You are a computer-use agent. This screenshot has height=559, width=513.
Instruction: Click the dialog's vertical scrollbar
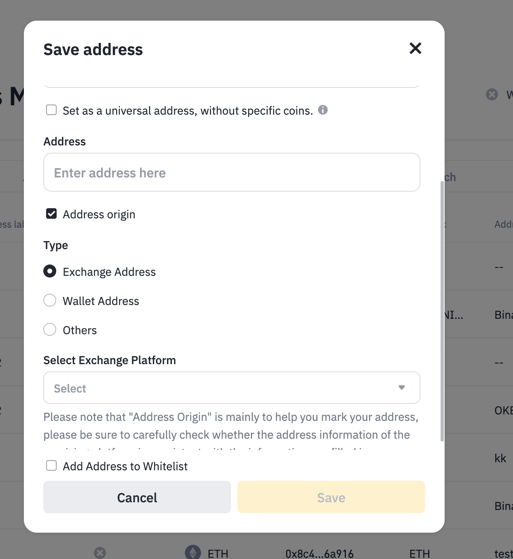click(x=442, y=311)
